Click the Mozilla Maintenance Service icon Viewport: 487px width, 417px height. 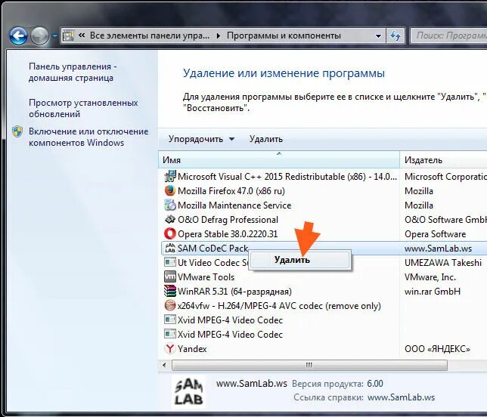click(x=170, y=205)
